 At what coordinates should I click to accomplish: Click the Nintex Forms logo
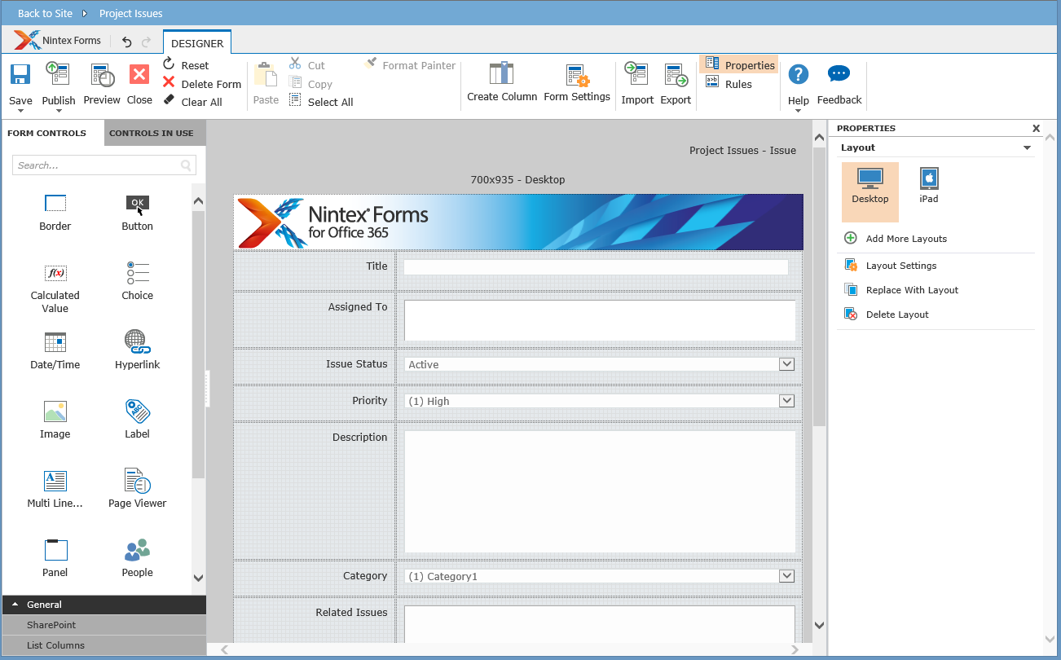58,41
